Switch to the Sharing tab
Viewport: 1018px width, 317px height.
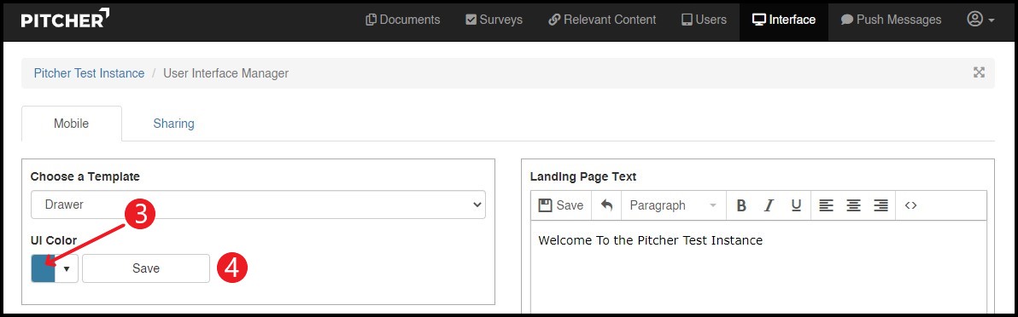[173, 124]
